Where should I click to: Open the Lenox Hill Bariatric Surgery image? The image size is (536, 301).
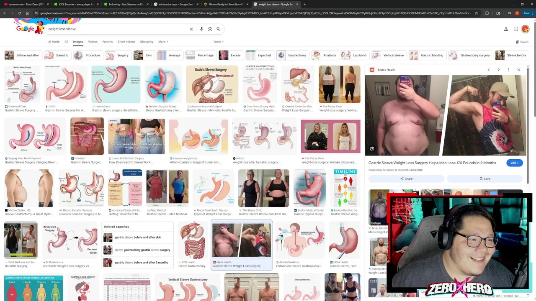tap(137, 136)
